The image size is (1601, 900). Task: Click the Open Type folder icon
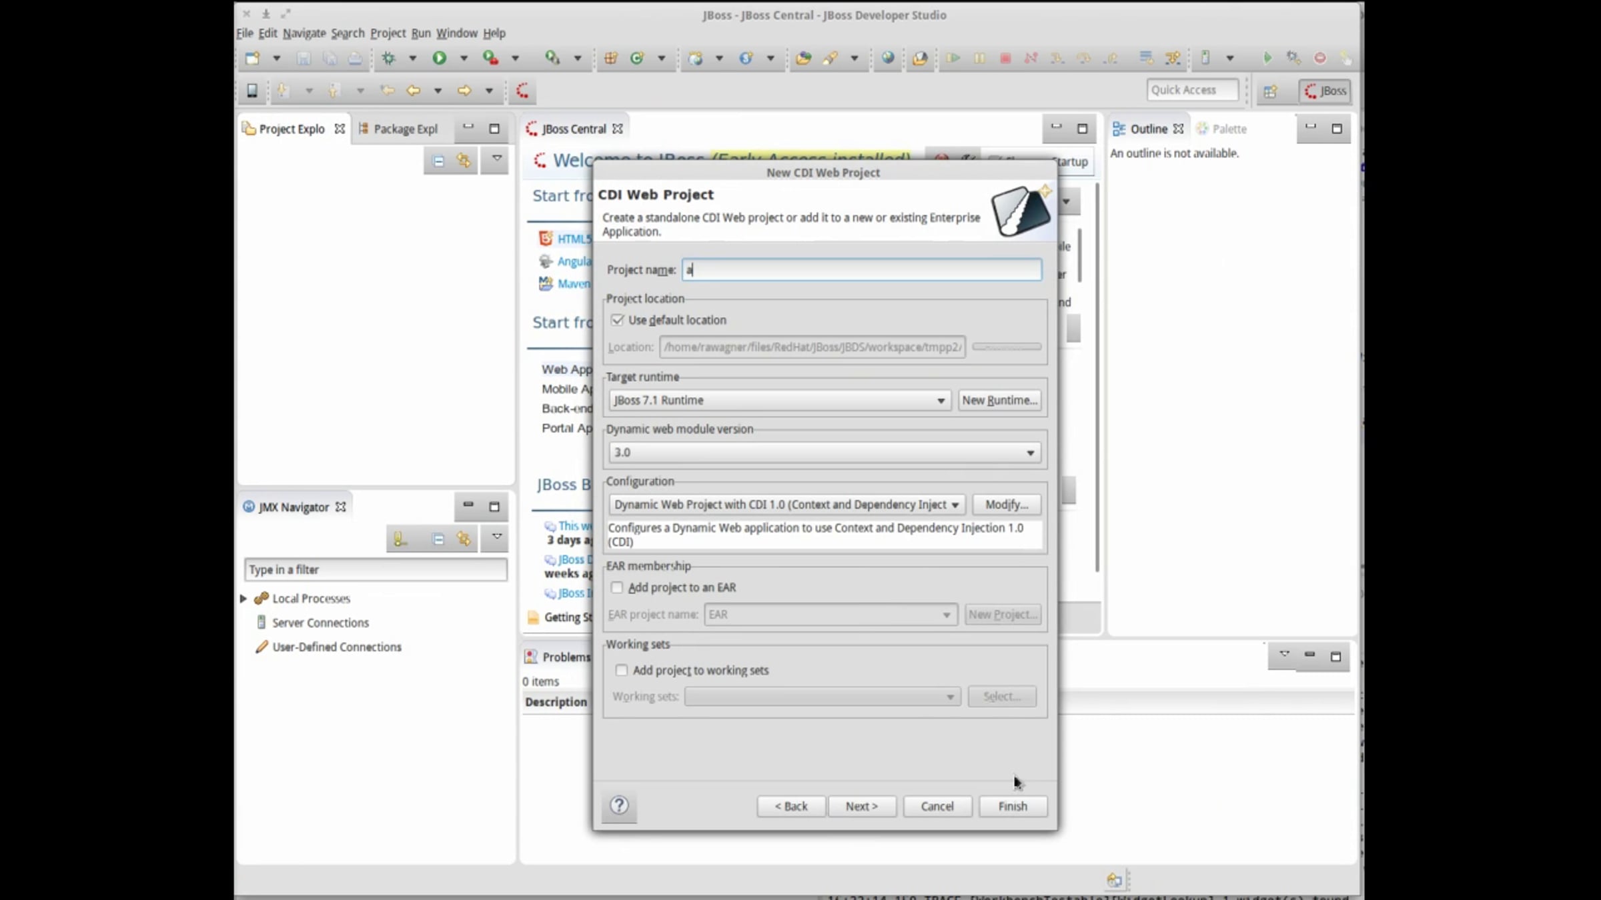tap(803, 58)
